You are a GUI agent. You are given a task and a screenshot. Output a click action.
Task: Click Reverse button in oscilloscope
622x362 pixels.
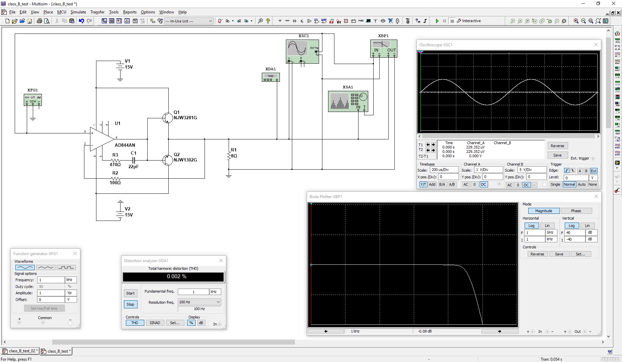(x=557, y=146)
